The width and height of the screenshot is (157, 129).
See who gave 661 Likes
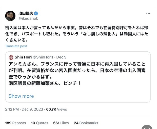pyautogui.click(x=61, y=123)
